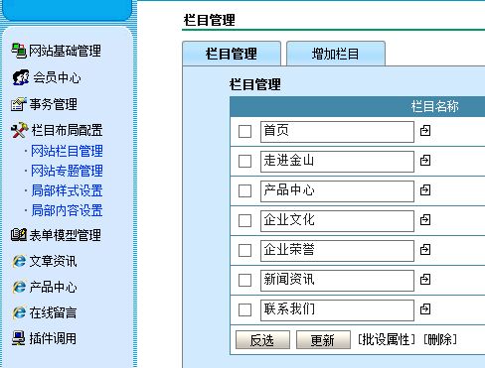The width and height of the screenshot is (485, 368).
Task: Click the arrow icon next to 联系我们
Action: (425, 309)
